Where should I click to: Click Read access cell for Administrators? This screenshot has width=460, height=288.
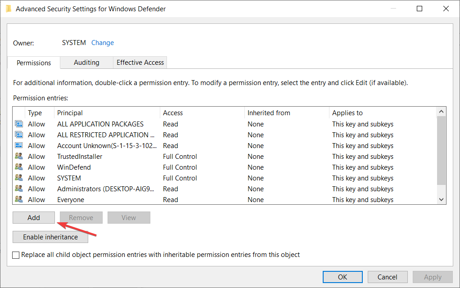tap(171, 189)
